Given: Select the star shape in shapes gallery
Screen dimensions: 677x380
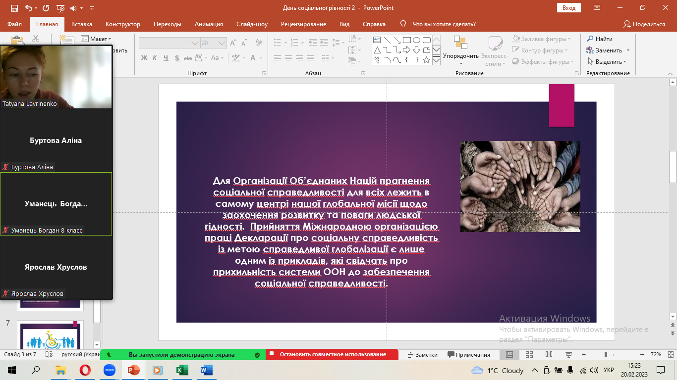Looking at the screenshot, I should tap(426, 60).
